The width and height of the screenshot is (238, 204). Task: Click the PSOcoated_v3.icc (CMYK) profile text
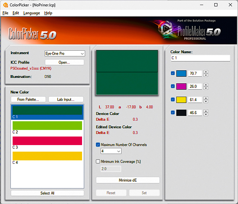click(31, 68)
